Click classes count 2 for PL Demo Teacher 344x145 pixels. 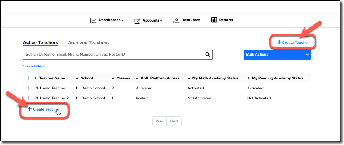point(113,88)
